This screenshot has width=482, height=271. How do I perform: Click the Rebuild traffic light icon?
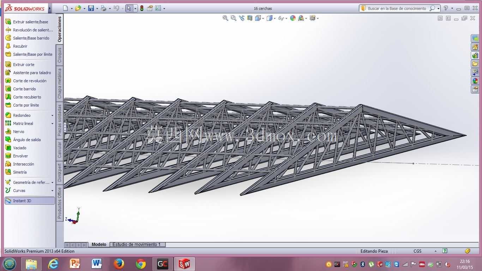pos(142,8)
